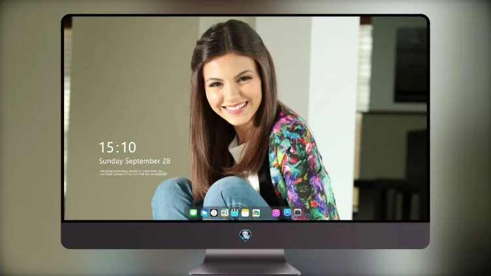491x276 pixels.
Task: Open the Camera app in dock
Action: [x=298, y=213]
